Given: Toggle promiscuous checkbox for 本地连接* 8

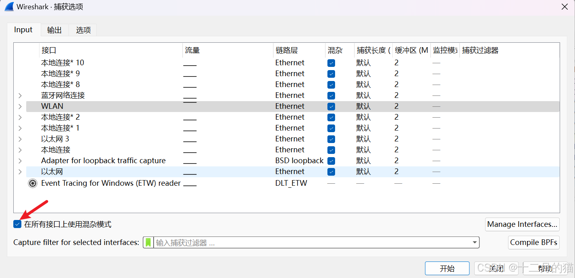Looking at the screenshot, I should tap(331, 85).
